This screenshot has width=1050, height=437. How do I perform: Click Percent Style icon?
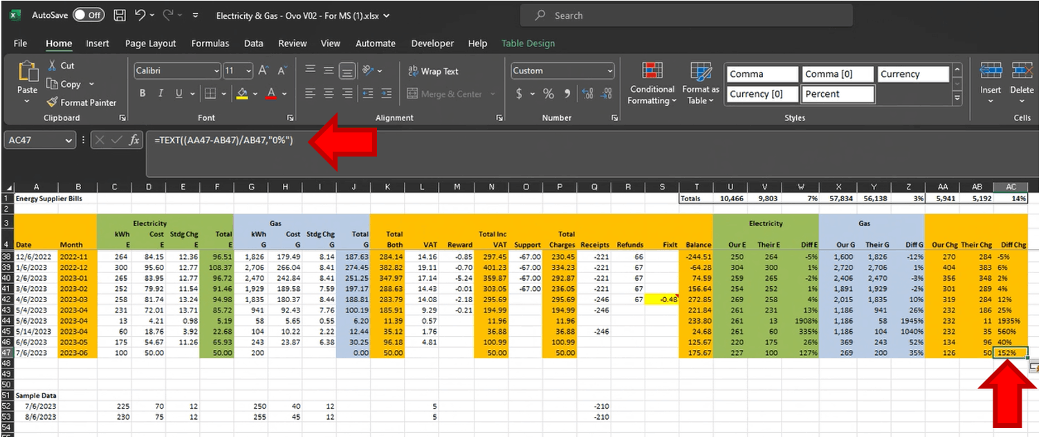click(x=549, y=93)
